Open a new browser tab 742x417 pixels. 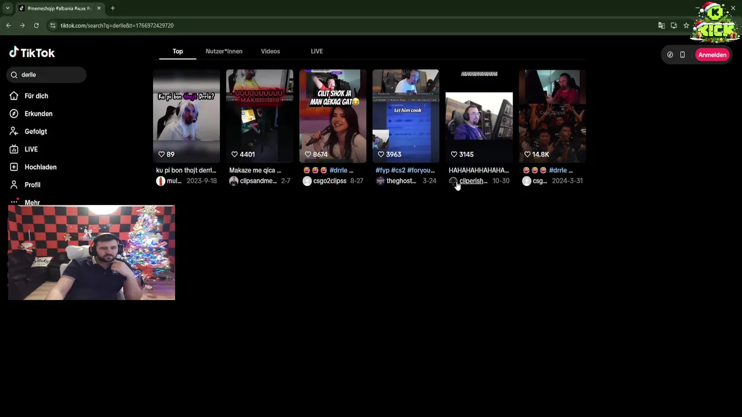[112, 8]
